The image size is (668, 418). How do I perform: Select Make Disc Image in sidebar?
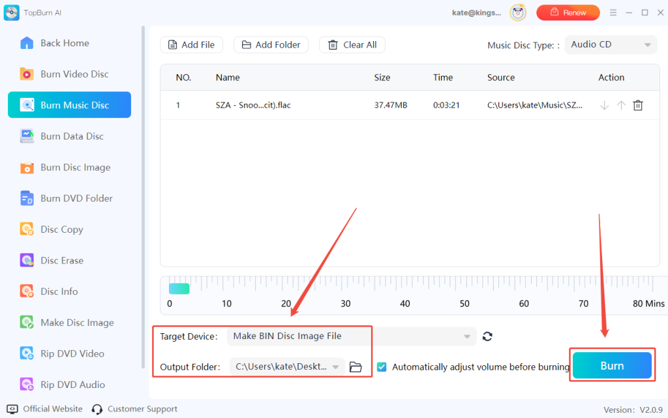tap(76, 323)
